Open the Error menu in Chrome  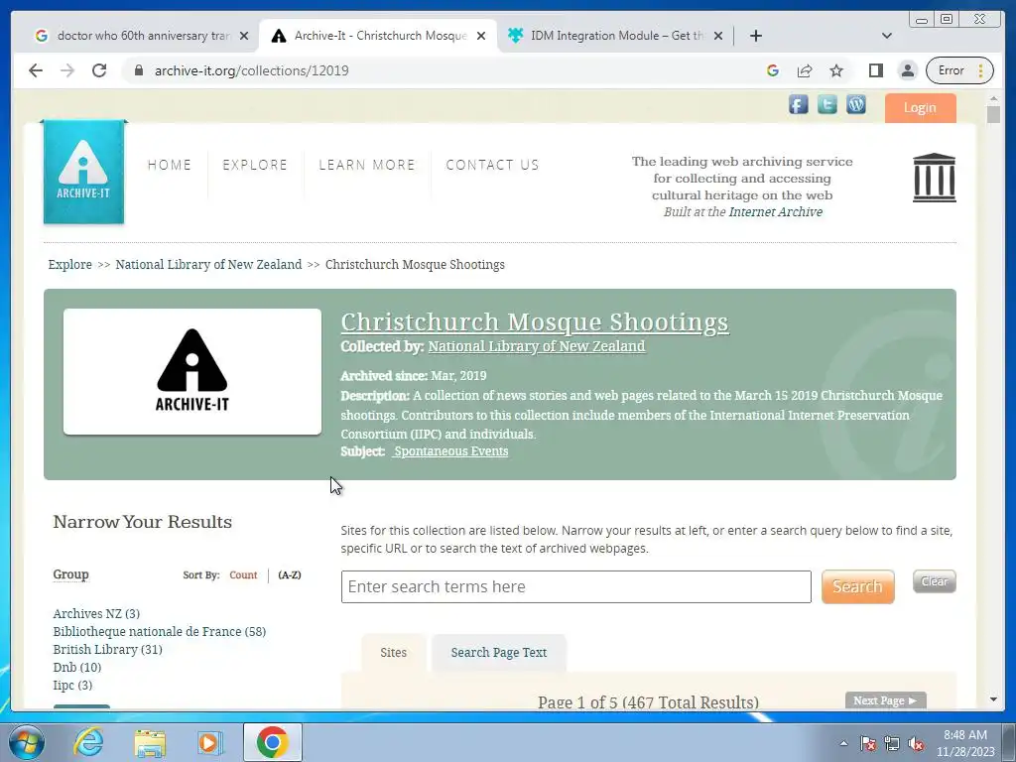click(959, 70)
